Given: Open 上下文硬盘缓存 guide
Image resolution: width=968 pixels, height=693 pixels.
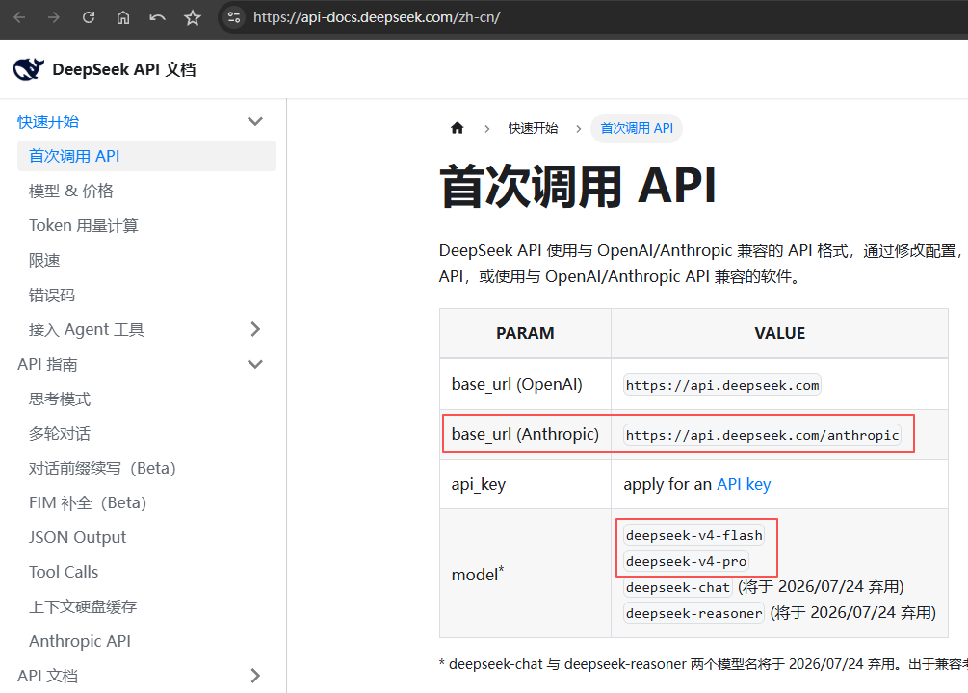Looking at the screenshot, I should (83, 606).
